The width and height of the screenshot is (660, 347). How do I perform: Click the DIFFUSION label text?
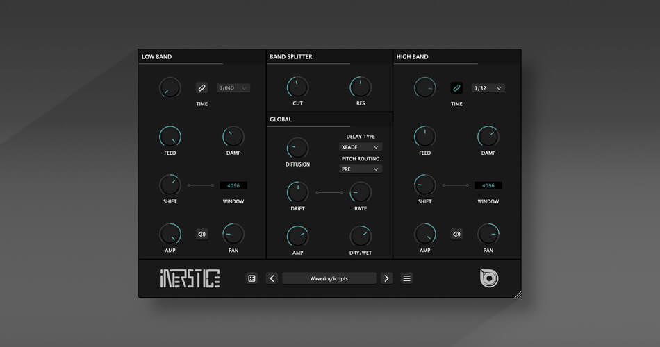pyautogui.click(x=297, y=164)
